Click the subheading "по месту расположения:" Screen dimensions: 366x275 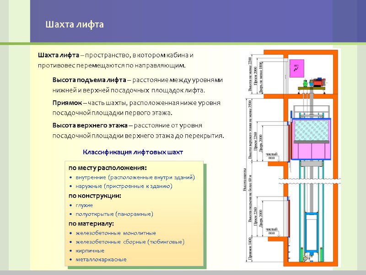pos(108,168)
